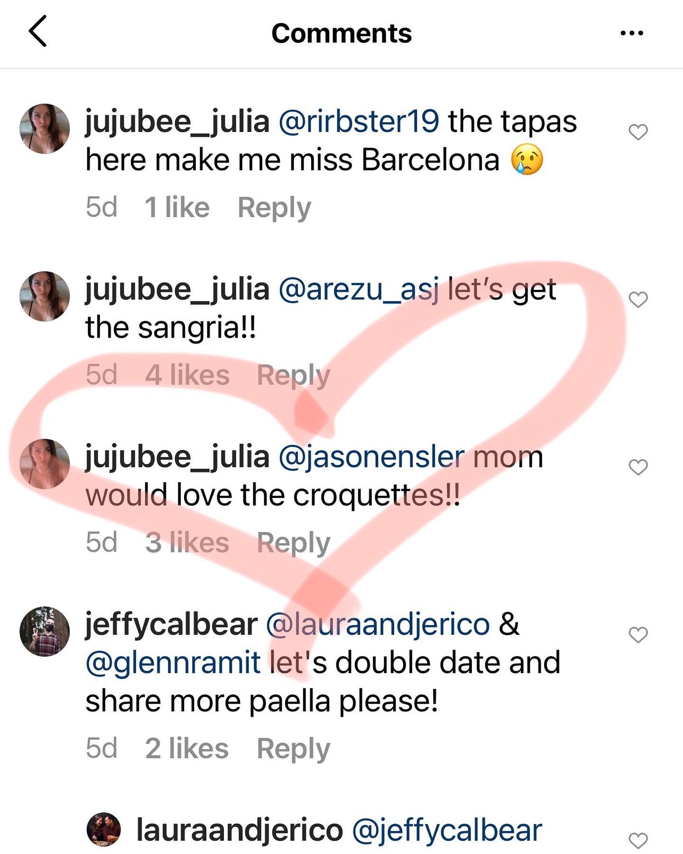Reply to jeffycalbear's paella comment
This screenshot has width=683, height=854.
(293, 749)
